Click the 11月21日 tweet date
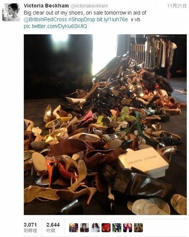This screenshot has width=189, height=237. [x=177, y=6]
